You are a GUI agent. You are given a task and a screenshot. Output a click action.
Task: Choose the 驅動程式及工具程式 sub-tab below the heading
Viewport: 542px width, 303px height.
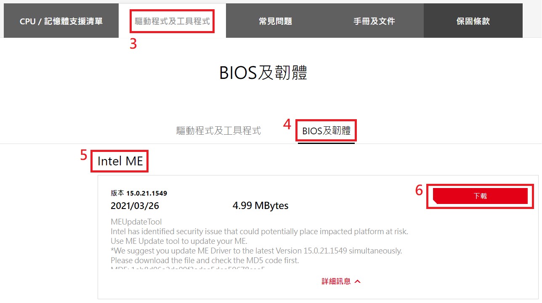[218, 131]
